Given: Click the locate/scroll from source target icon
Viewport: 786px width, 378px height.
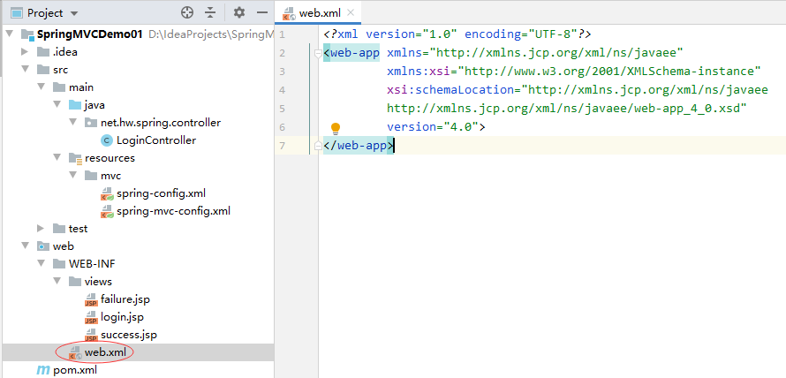Looking at the screenshot, I should tap(186, 13).
